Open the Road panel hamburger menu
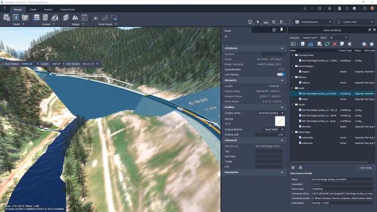Screen dimensions: 377x212 coord(274,29)
